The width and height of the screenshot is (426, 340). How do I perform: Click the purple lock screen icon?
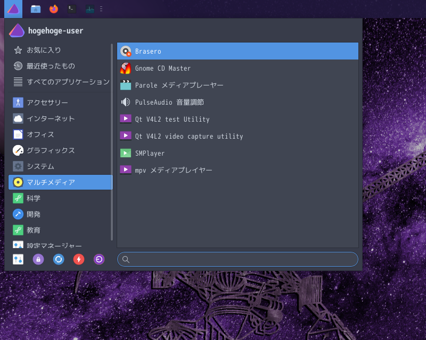click(x=38, y=259)
